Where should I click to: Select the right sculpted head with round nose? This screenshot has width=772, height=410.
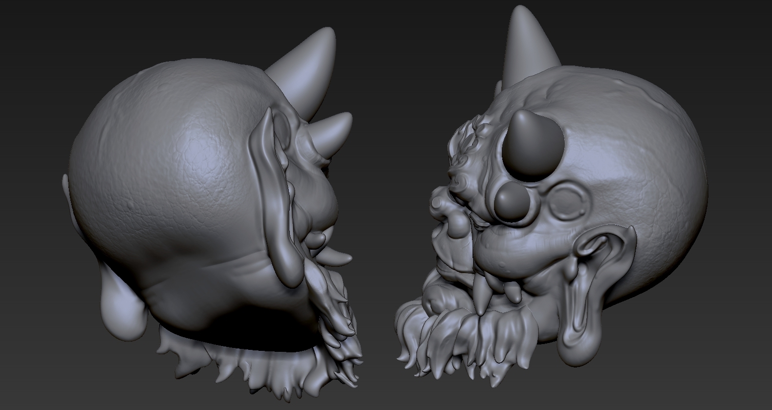point(552,195)
